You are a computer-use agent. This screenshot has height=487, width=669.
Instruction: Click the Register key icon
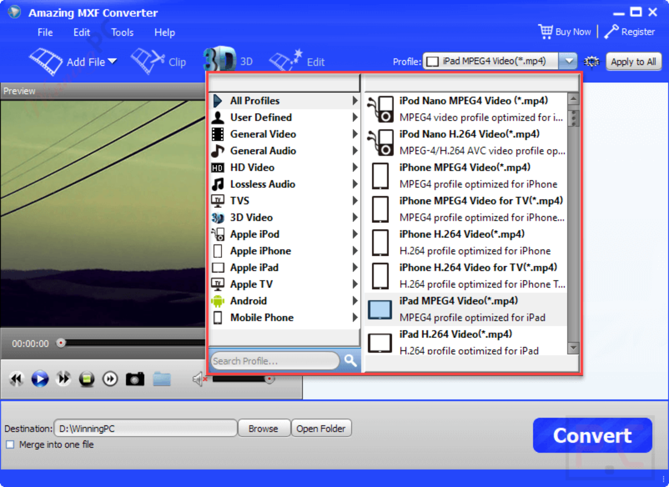point(611,32)
